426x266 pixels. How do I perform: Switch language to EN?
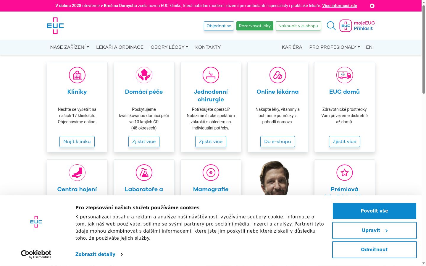tap(369, 47)
